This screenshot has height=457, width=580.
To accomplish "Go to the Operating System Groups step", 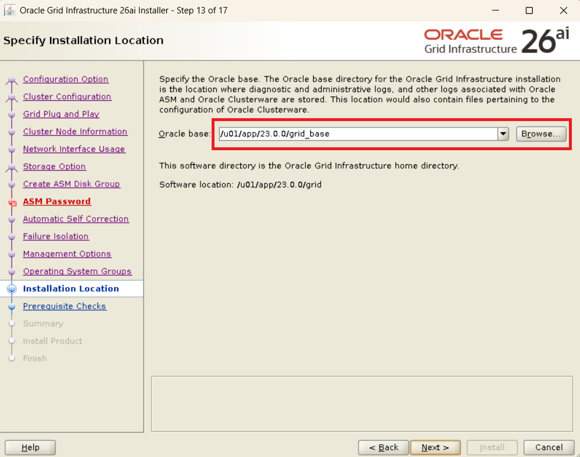I will coord(77,271).
